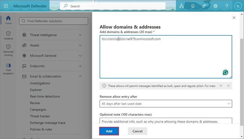Screen dimensions: 244x139
Task: Open Campaigns in the navigation
Action: pos(38,109)
